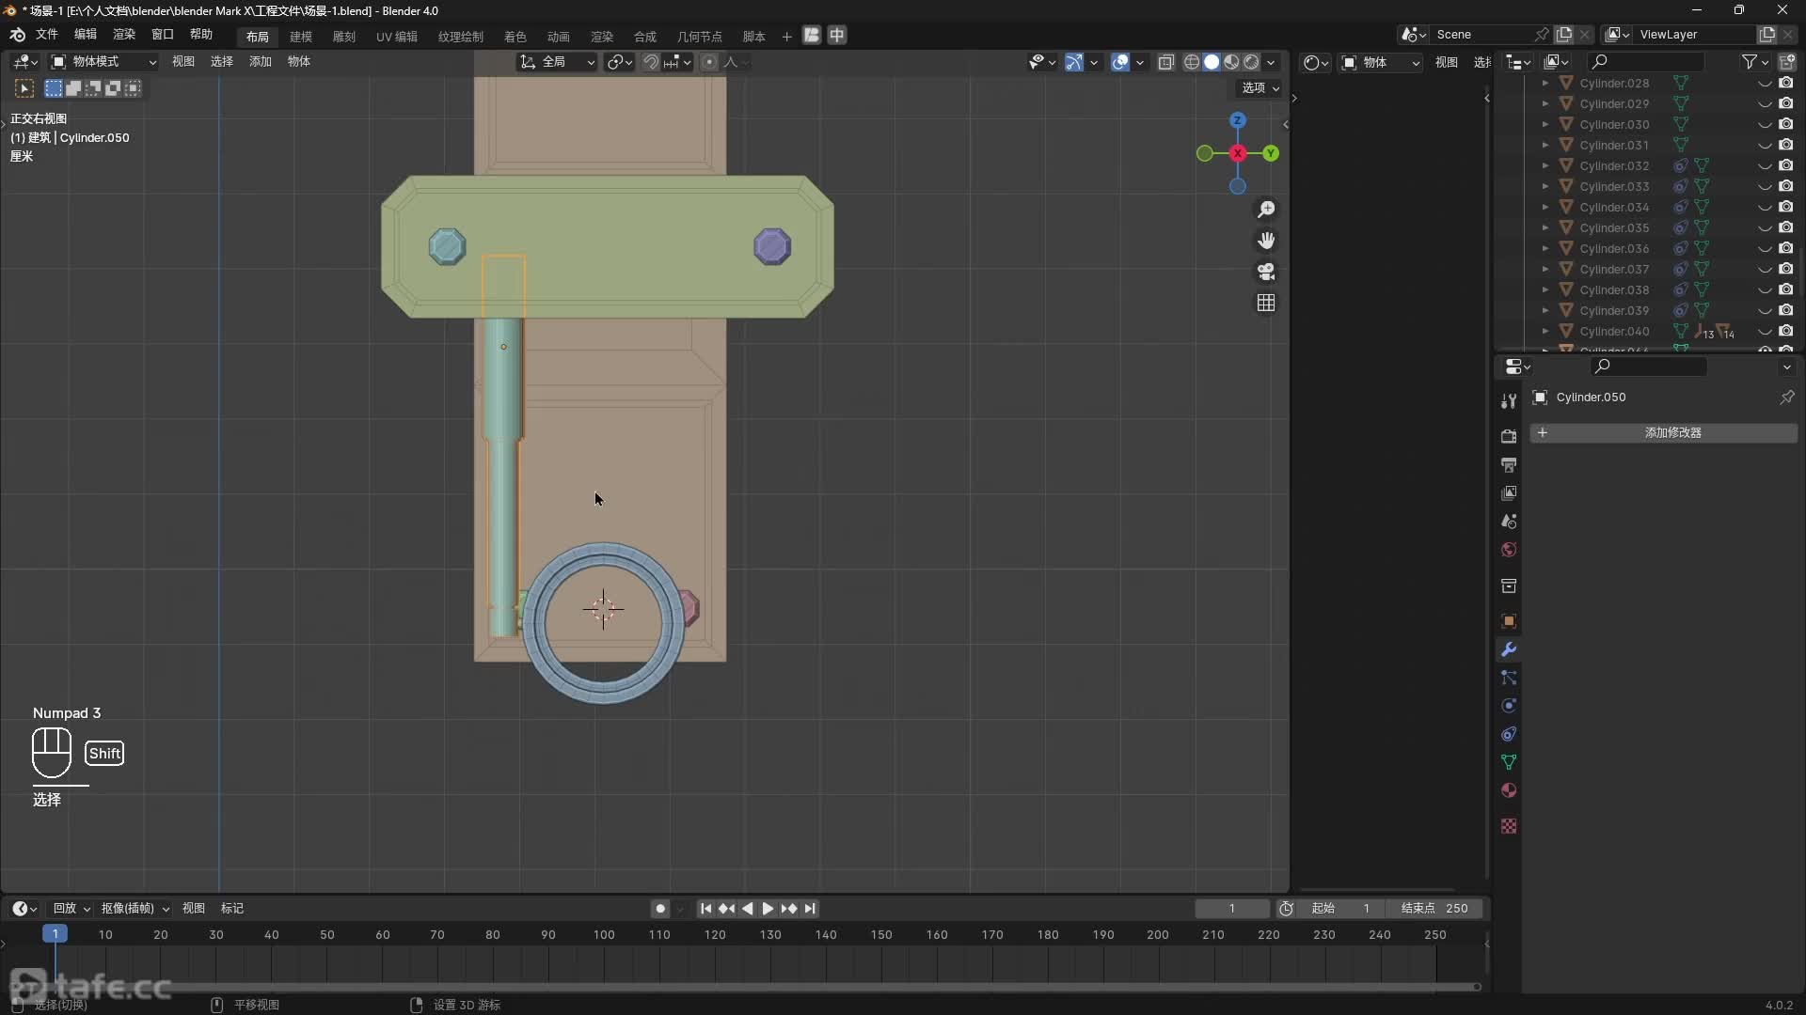
Task: Open the World properties tab icon
Action: 1509,549
